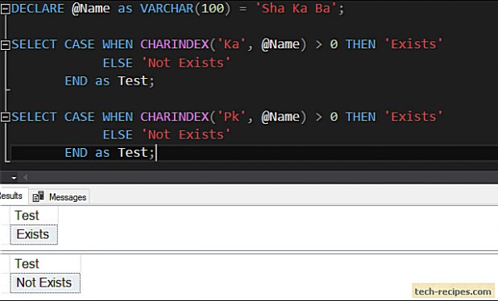Image resolution: width=498 pixels, height=301 pixels.
Task: Click the number 100 in VARCHAR(100)
Action: [213, 9]
